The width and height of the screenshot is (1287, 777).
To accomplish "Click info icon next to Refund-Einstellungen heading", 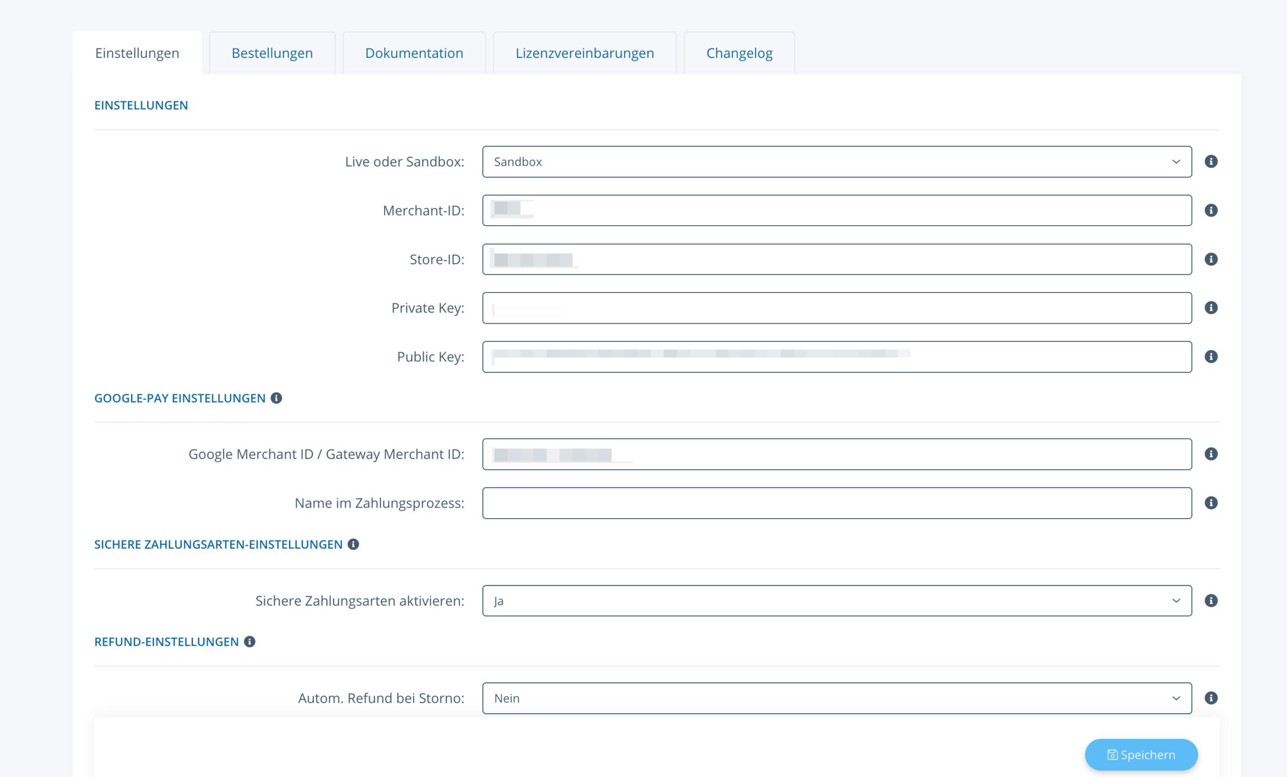I will pyautogui.click(x=250, y=642).
